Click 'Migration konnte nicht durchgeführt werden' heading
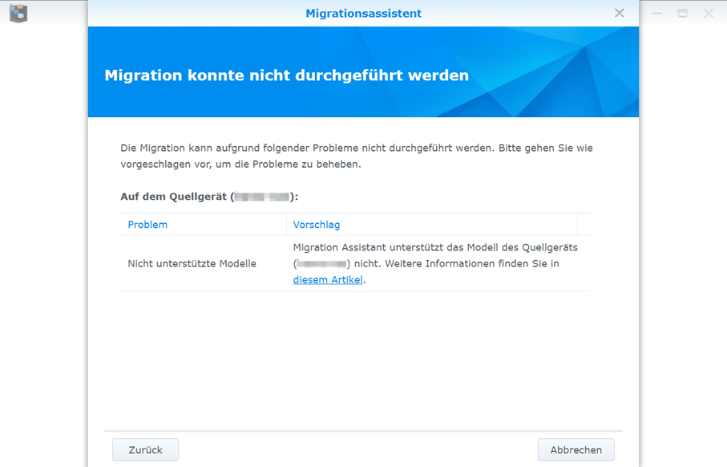 coord(286,75)
